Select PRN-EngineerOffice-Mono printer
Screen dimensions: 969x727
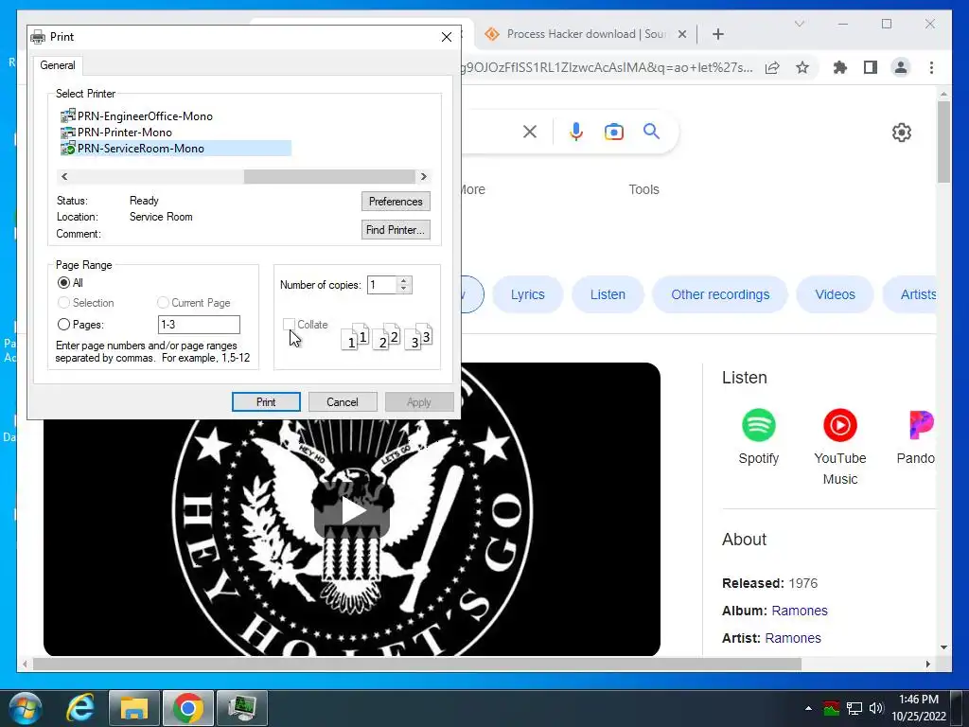coord(136,116)
